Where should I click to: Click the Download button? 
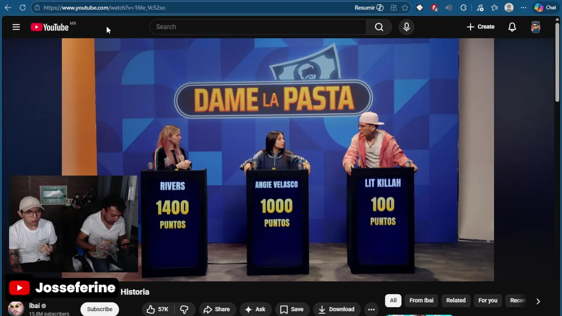336,309
